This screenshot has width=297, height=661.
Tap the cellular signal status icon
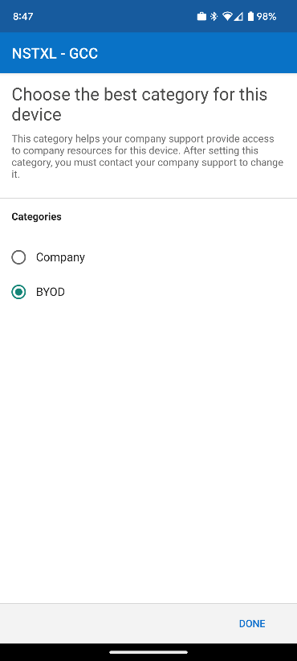238,16
